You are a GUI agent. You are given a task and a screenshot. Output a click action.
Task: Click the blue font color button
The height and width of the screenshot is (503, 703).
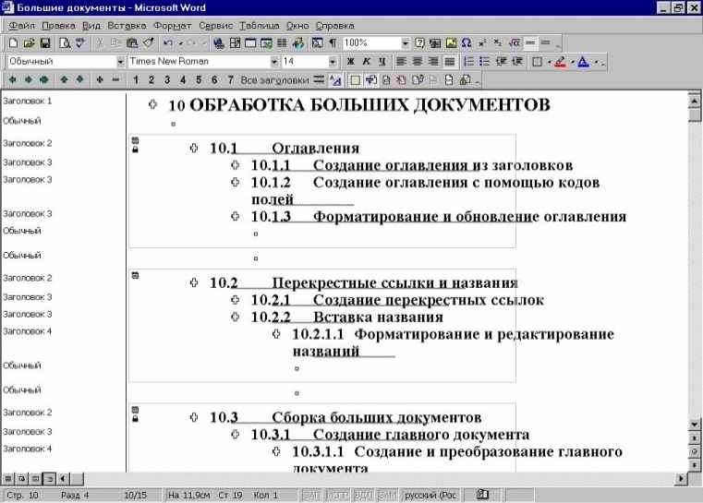[583, 61]
